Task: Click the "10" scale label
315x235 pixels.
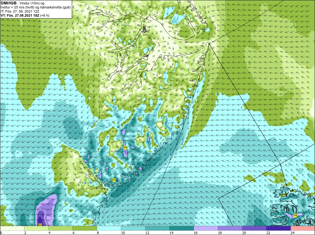Action: pos(123,233)
